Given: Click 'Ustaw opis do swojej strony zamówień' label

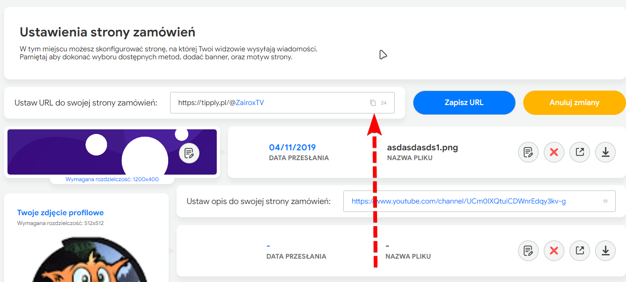Looking at the screenshot, I should coord(259,201).
